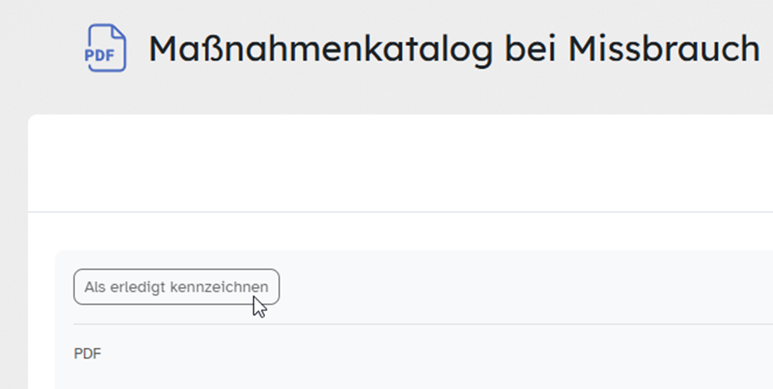
Task: Select the small 'PDF' label text
Action: (88, 354)
